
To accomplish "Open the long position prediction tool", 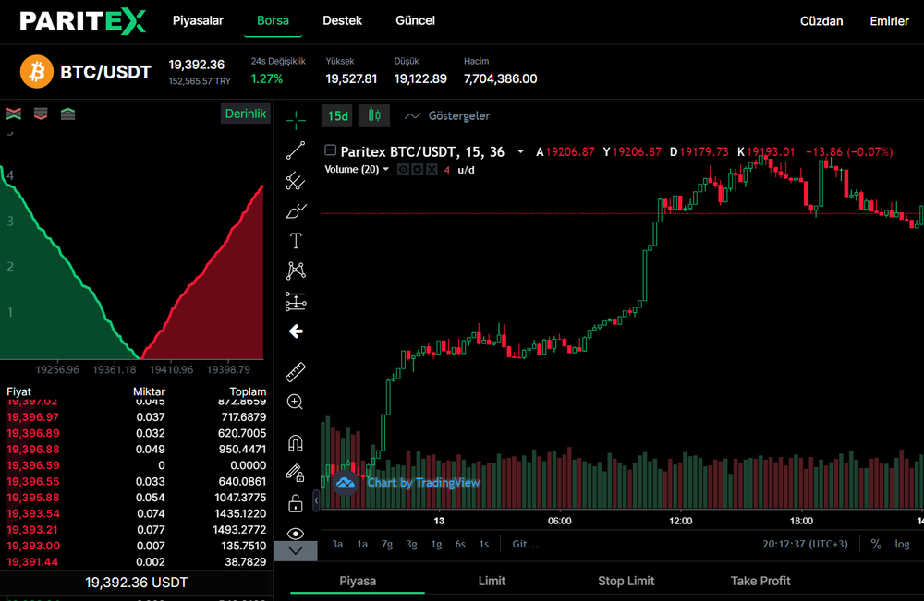I will pos(296,301).
